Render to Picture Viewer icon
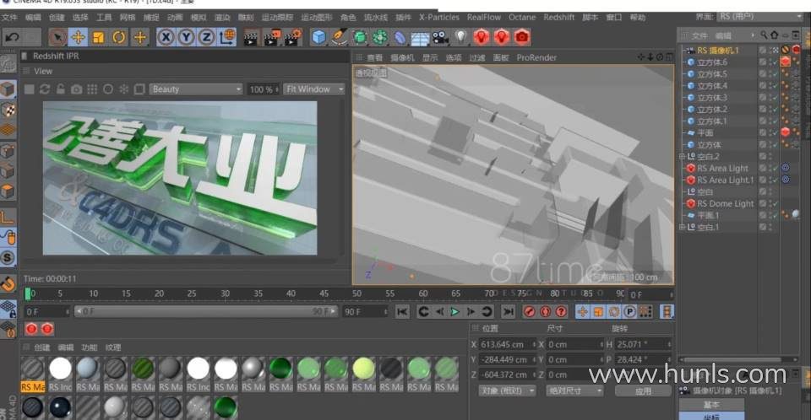This screenshot has width=811, height=420. pyautogui.click(x=271, y=37)
